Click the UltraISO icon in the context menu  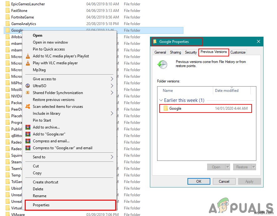(28, 86)
